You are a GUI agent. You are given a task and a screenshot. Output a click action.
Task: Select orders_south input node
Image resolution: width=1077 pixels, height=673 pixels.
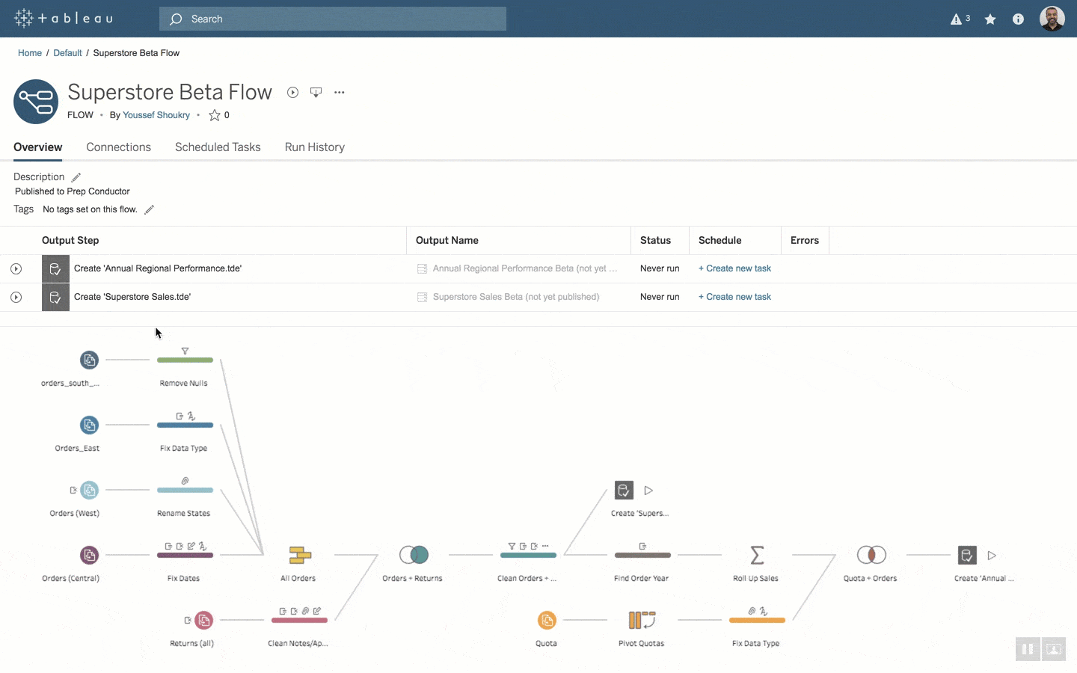(x=89, y=360)
